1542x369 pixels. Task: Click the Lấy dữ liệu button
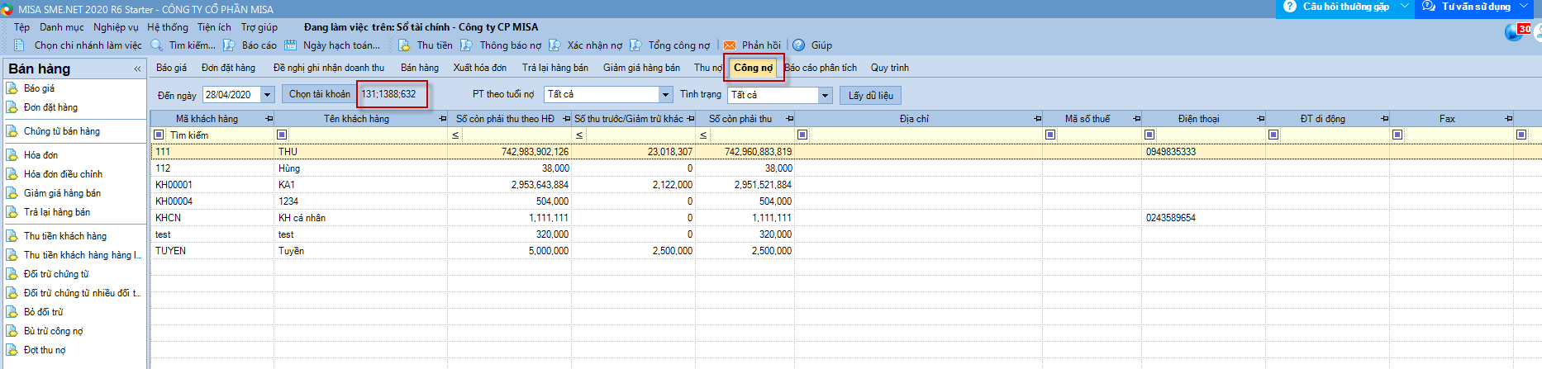pos(871,96)
